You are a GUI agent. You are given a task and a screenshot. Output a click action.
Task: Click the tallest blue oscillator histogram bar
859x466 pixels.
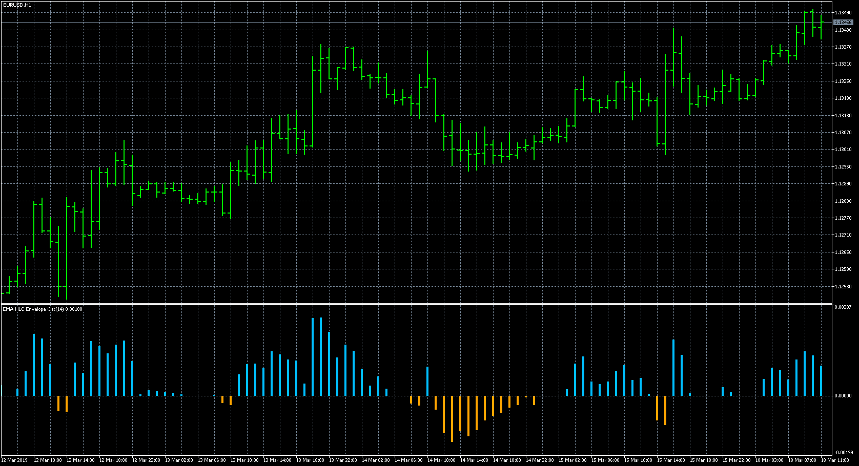[x=313, y=357]
